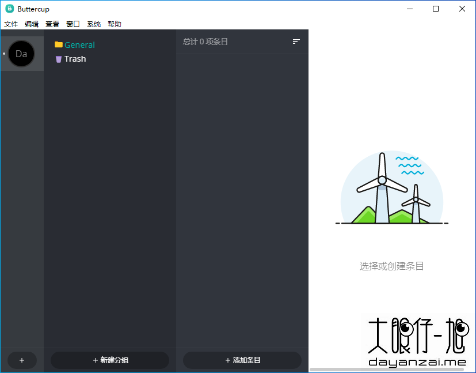Open the 编辑 menu
This screenshot has width=476, height=373.
pyautogui.click(x=32, y=24)
